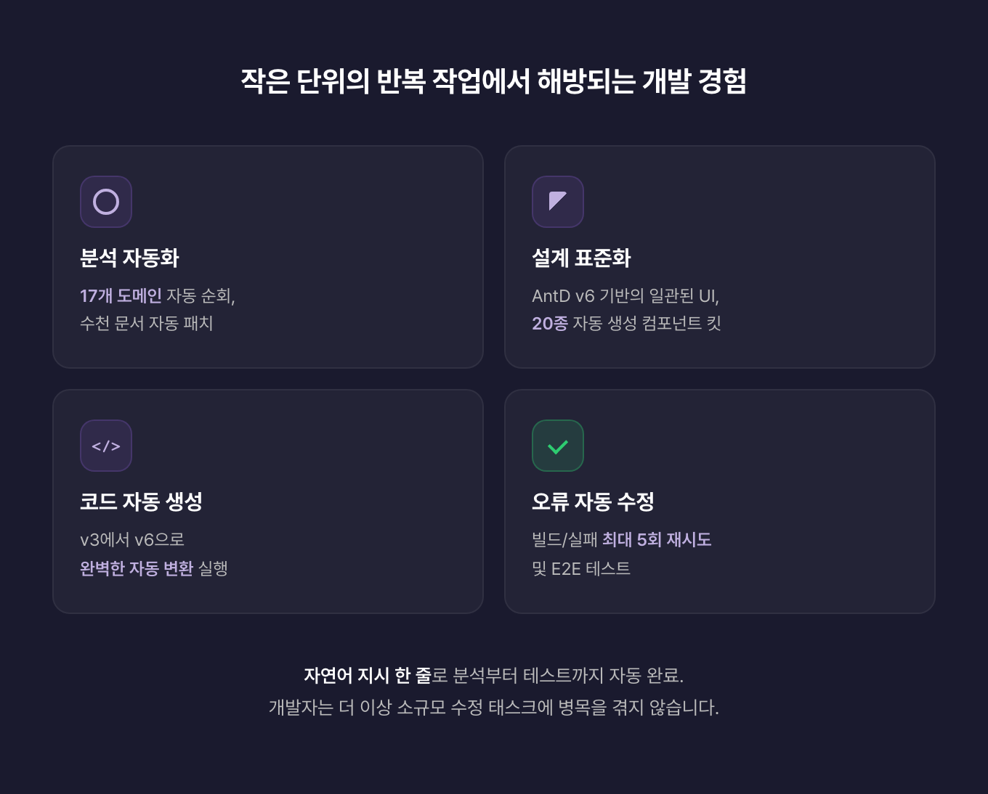Click the AntD v6 기반의 일관된 UI text
This screenshot has width=988, height=794.
tap(625, 296)
